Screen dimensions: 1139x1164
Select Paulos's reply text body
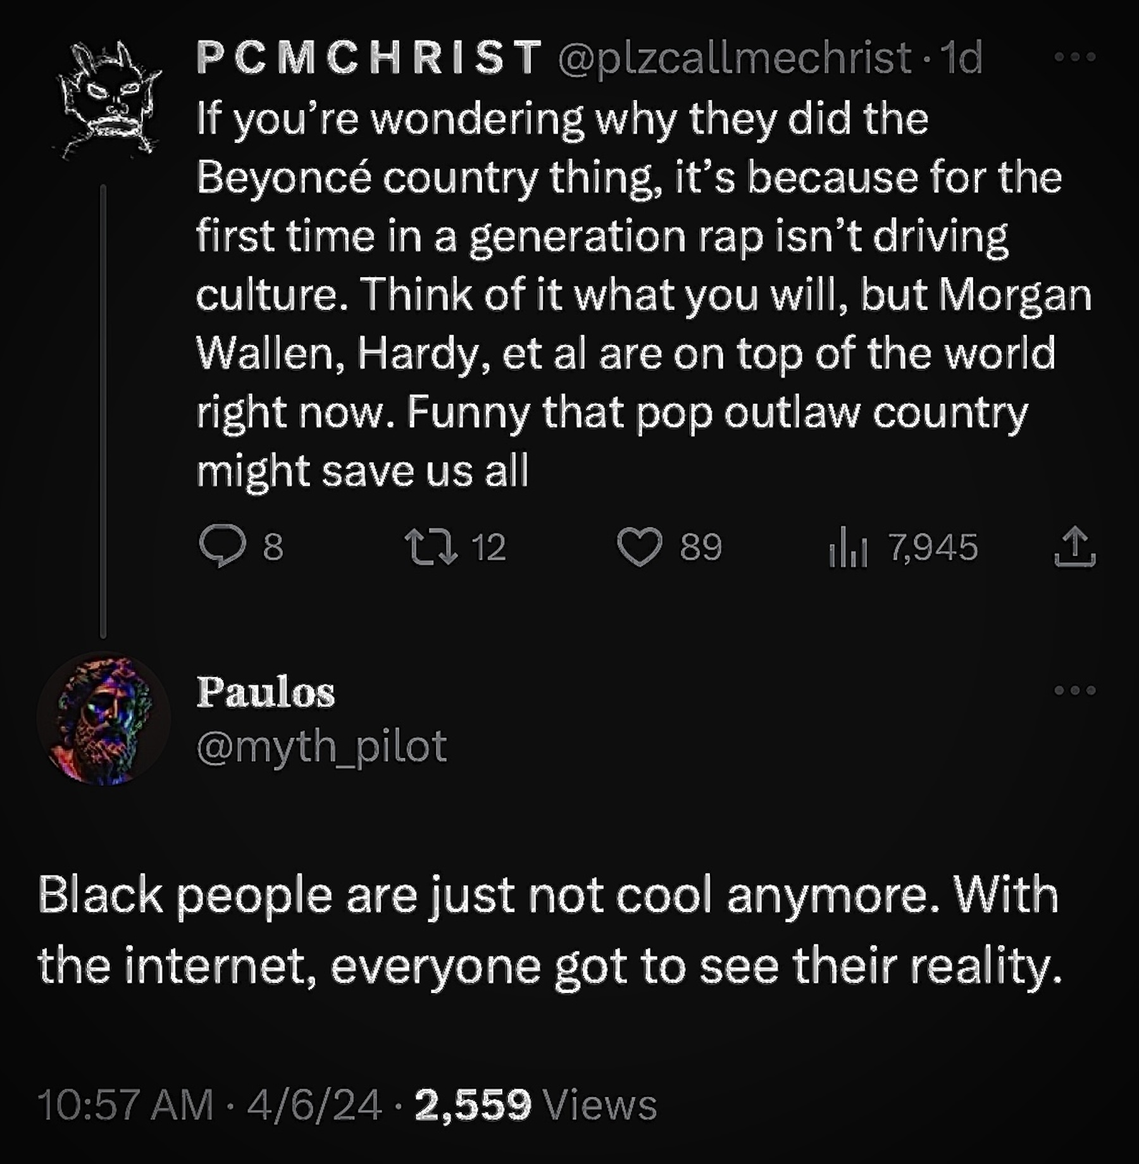coord(548,930)
